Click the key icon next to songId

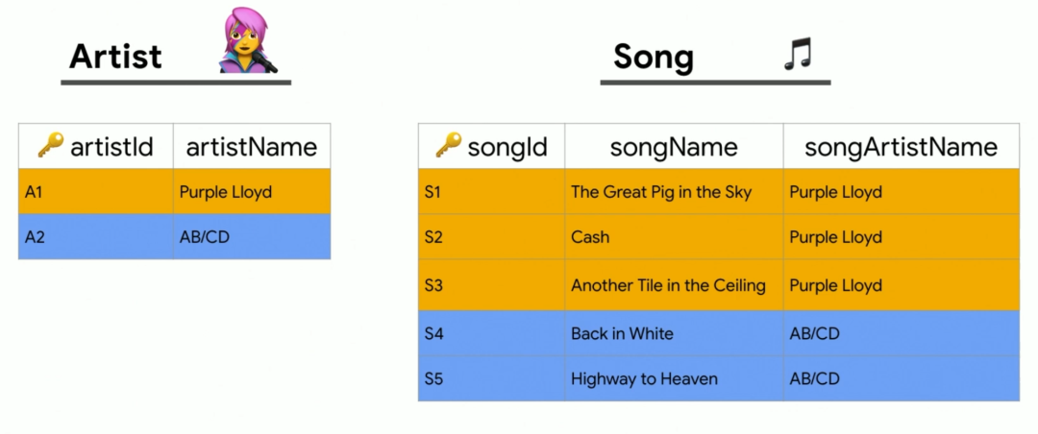coord(448,146)
